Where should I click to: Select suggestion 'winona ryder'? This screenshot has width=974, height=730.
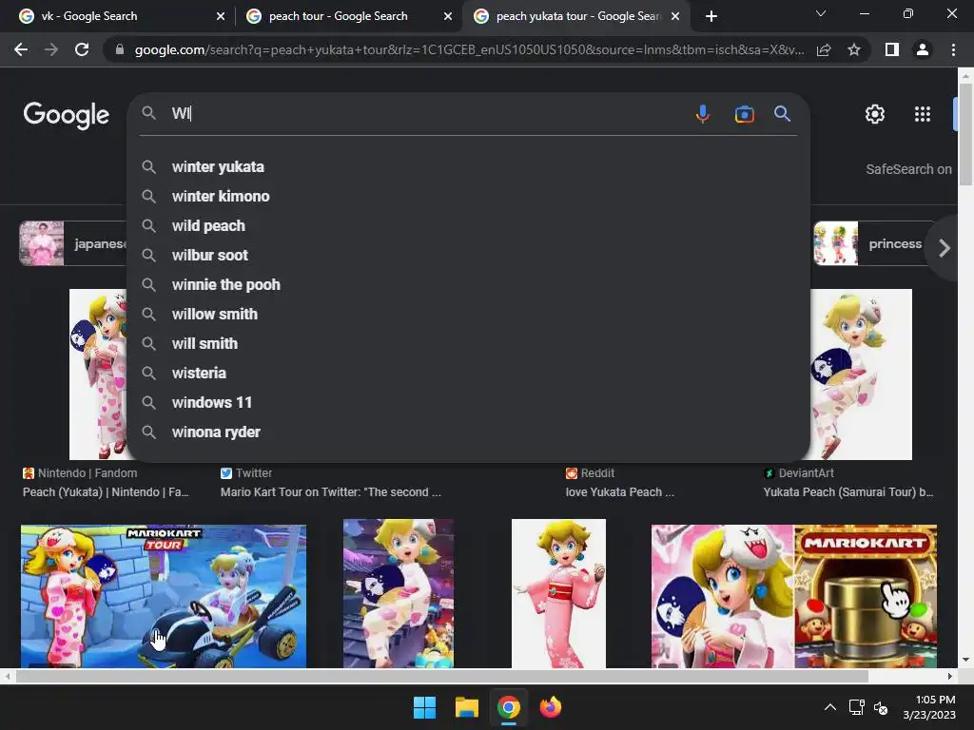tap(468, 432)
